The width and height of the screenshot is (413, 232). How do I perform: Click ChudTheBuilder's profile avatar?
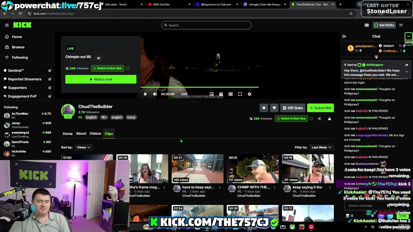[68, 111]
